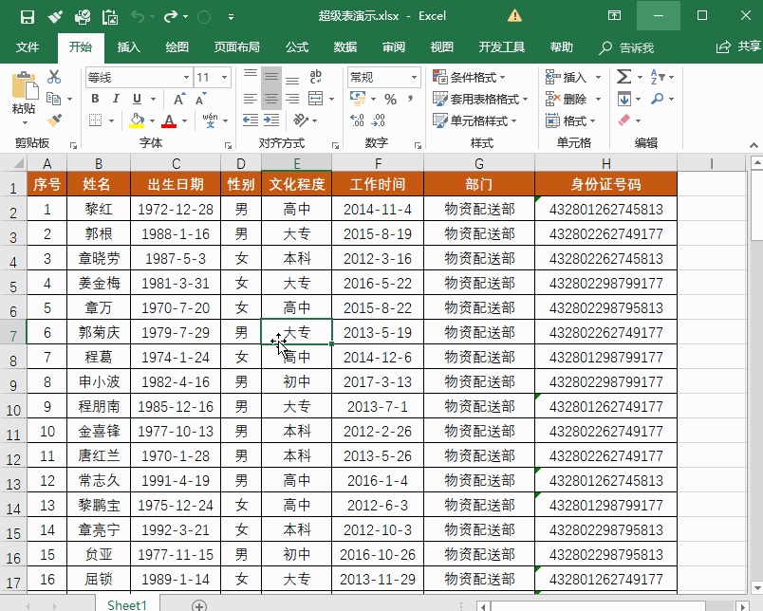This screenshot has height=611, width=763.
Task: Increase font size with the larger A icon
Action: (179, 99)
